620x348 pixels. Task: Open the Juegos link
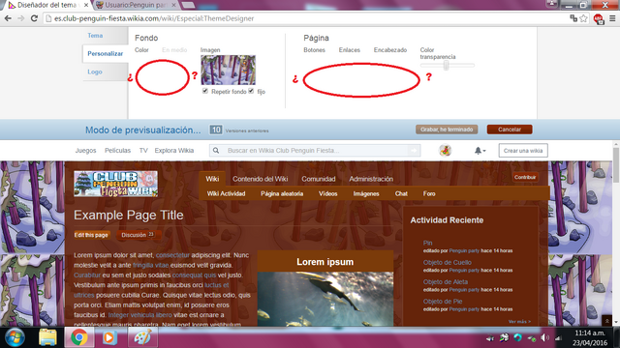pos(85,151)
